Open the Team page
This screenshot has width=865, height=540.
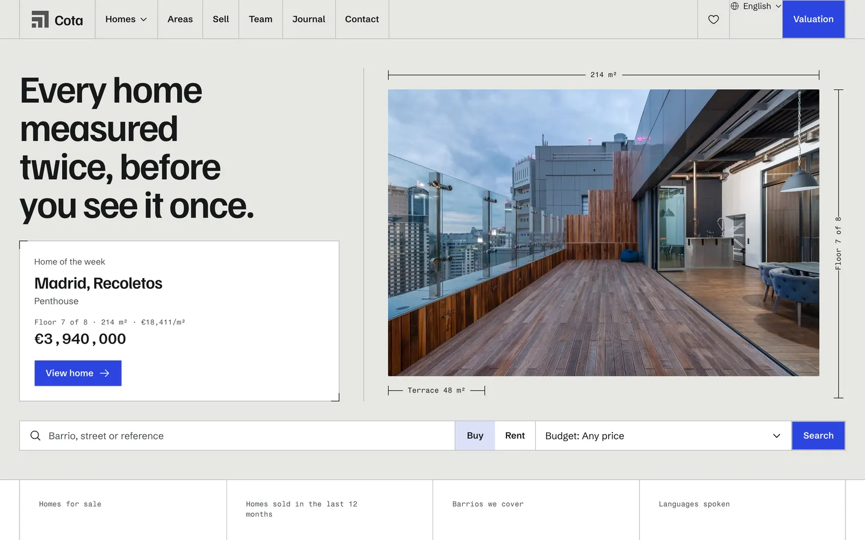pyautogui.click(x=261, y=19)
